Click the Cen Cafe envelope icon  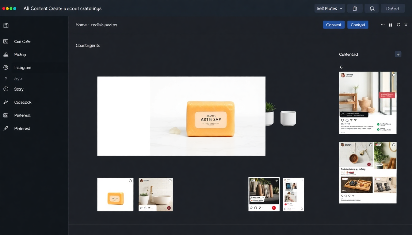[x=6, y=41]
